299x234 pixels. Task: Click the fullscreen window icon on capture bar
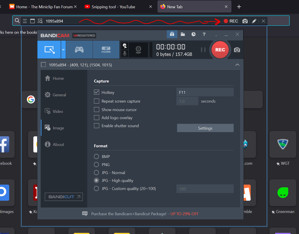coord(32,21)
